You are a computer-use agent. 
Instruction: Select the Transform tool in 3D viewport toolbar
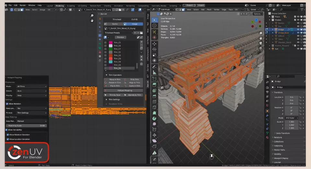coord(154,60)
